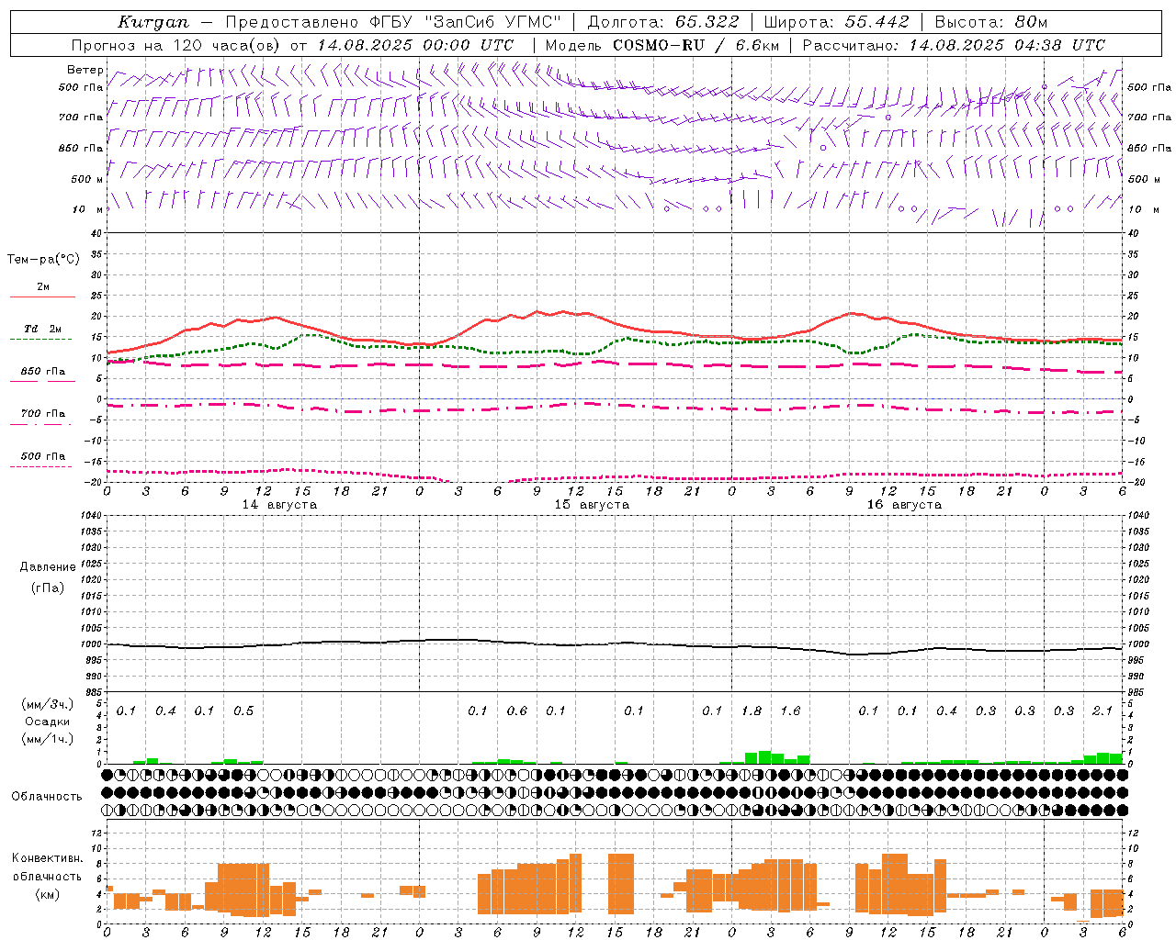Viewport: 1176px width, 940px height.
Task: Click the solid red 2м legend line sample
Action: [x=42, y=297]
